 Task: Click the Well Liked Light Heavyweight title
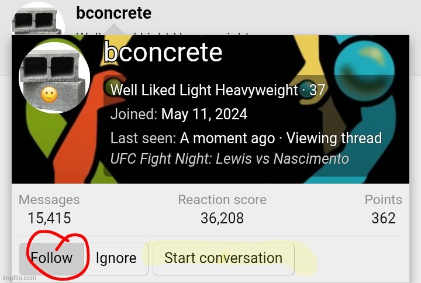tap(204, 90)
